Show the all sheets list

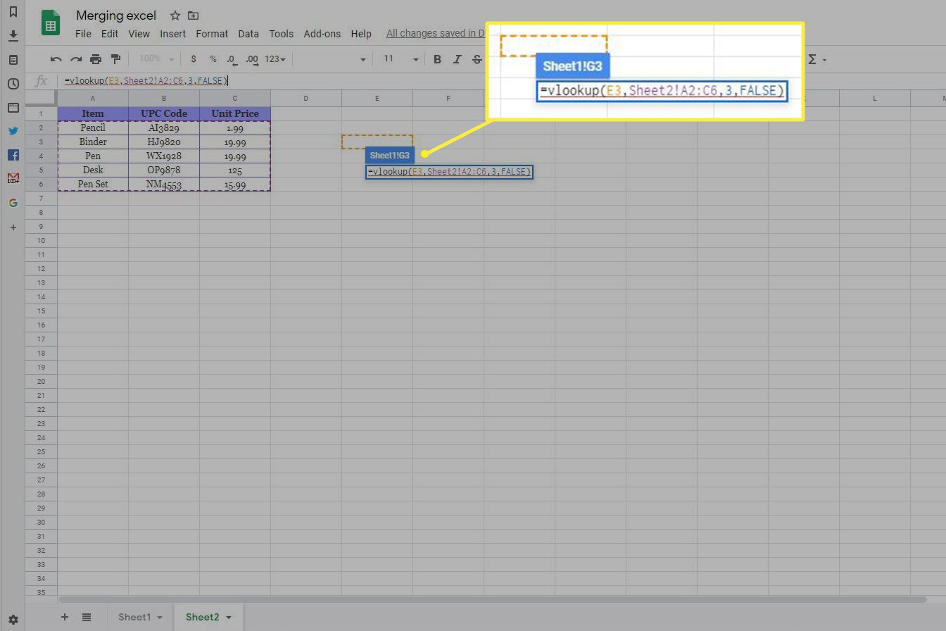pyautogui.click(x=87, y=617)
